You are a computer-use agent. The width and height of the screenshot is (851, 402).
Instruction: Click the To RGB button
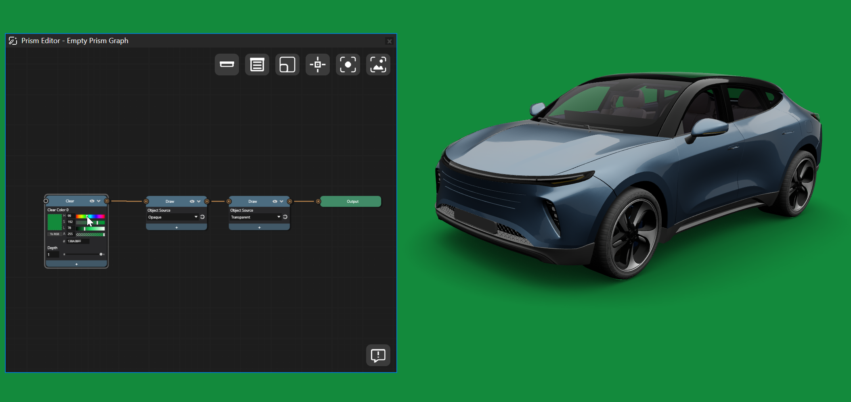(x=54, y=234)
